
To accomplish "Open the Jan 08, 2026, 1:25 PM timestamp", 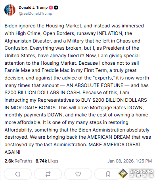I will pyautogui.click(x=130, y=161).
